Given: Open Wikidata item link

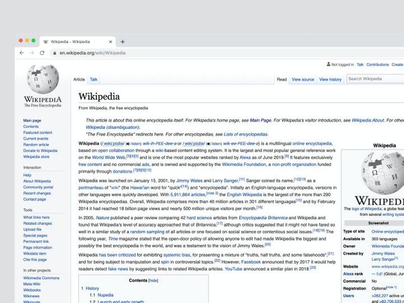Looking at the screenshot, I should tap(35, 254).
